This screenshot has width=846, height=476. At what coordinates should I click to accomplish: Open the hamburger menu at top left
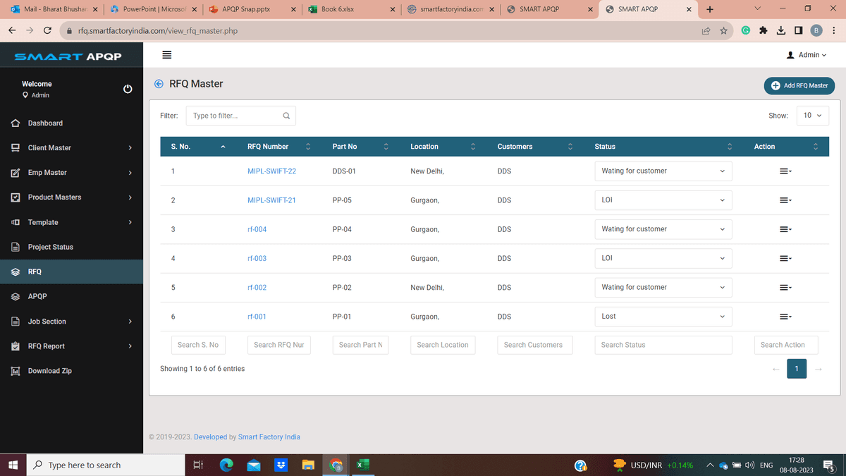(167, 54)
